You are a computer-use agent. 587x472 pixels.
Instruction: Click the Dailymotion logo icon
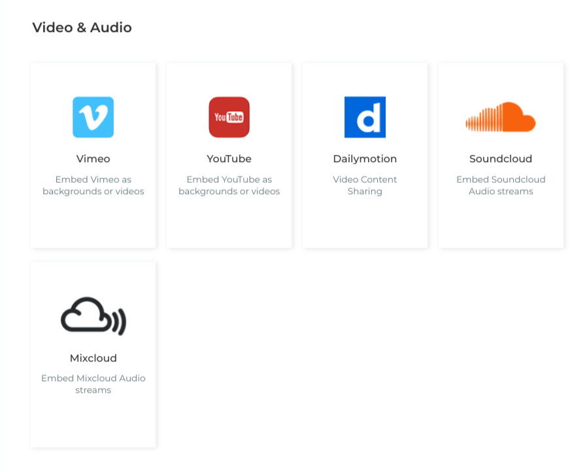pos(365,117)
